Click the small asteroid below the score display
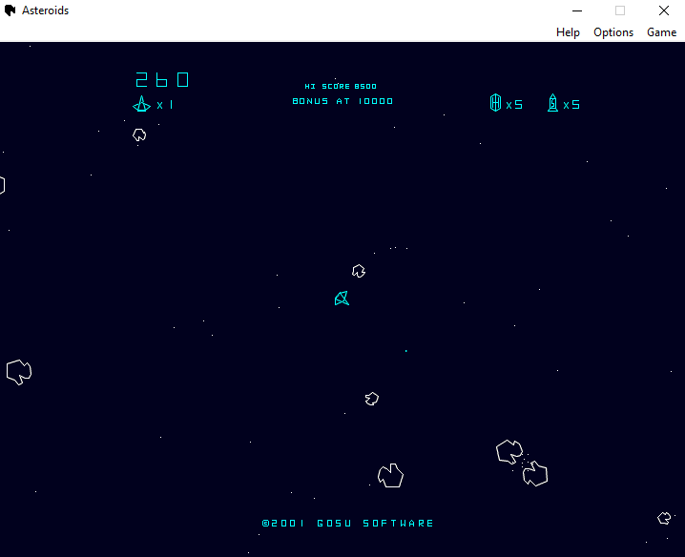This screenshot has width=685, height=557. (x=139, y=135)
